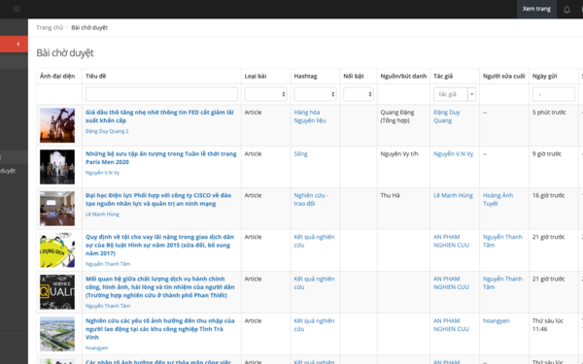The width and height of the screenshot is (583, 364).
Task: Open Quy định về tội cho vay article
Action: (160, 246)
